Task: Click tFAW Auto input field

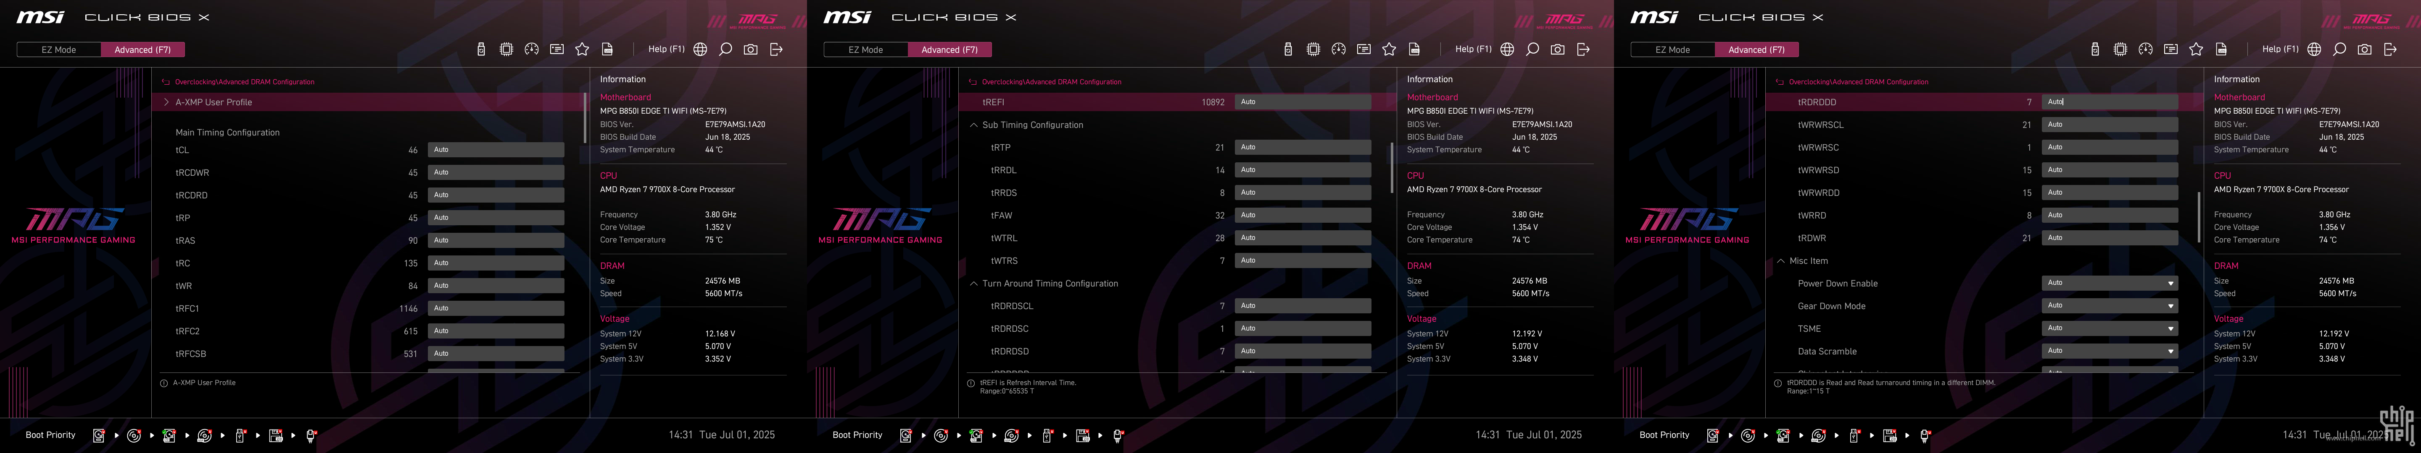Action: point(1303,216)
